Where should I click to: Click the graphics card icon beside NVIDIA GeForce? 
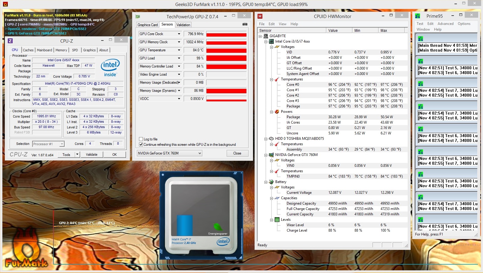click(271, 155)
